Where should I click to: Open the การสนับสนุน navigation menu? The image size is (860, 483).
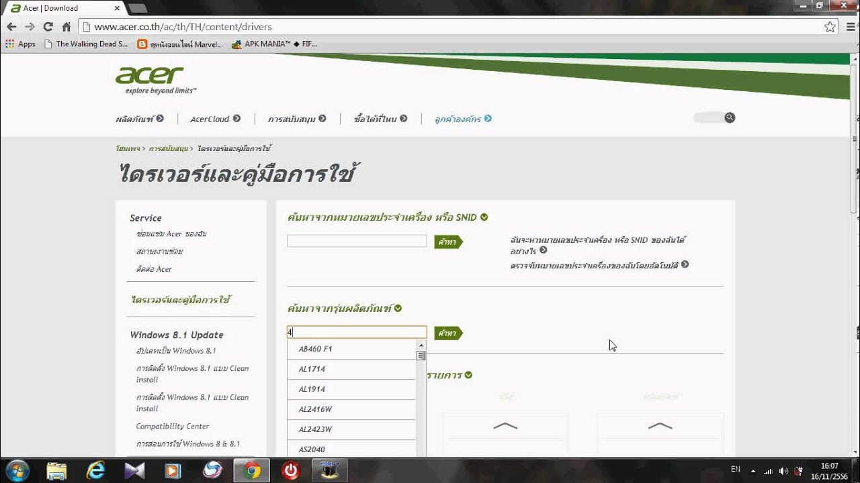coord(297,119)
